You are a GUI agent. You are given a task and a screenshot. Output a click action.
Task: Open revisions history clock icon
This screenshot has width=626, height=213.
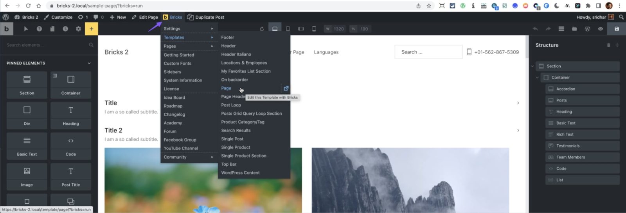click(65, 29)
